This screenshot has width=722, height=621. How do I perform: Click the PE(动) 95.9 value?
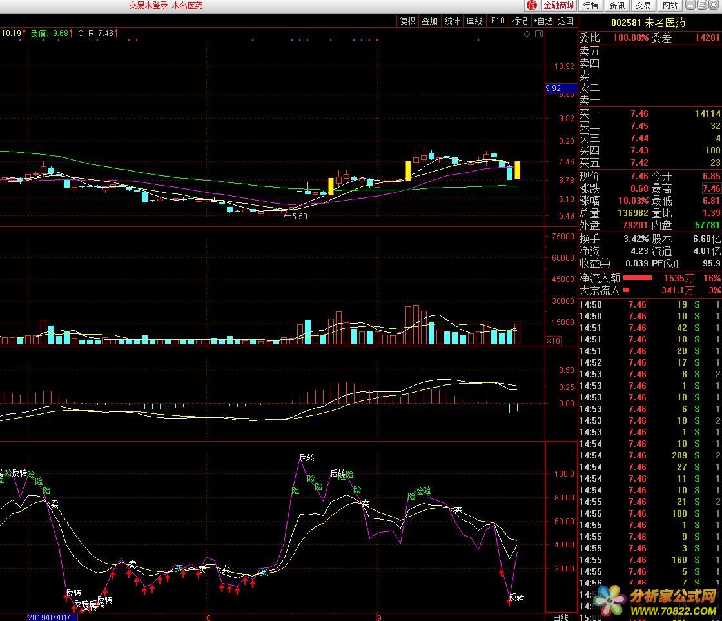pyautogui.click(x=712, y=264)
